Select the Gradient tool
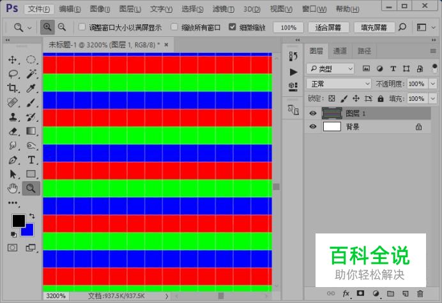This screenshot has width=442, height=303. tap(31, 131)
